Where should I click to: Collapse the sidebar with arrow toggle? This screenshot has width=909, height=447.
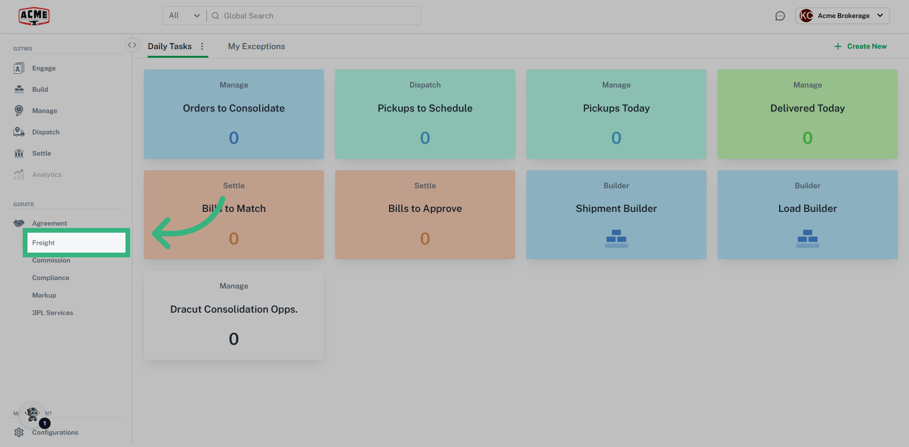132,45
